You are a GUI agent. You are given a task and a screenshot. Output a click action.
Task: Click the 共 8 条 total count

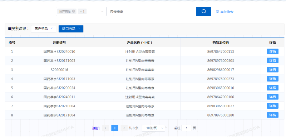pos(133,128)
